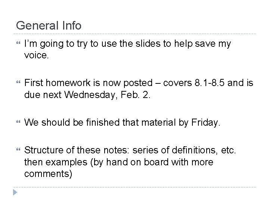
Task: Click the bullet mark before "We should be"
Action: (18, 122)
